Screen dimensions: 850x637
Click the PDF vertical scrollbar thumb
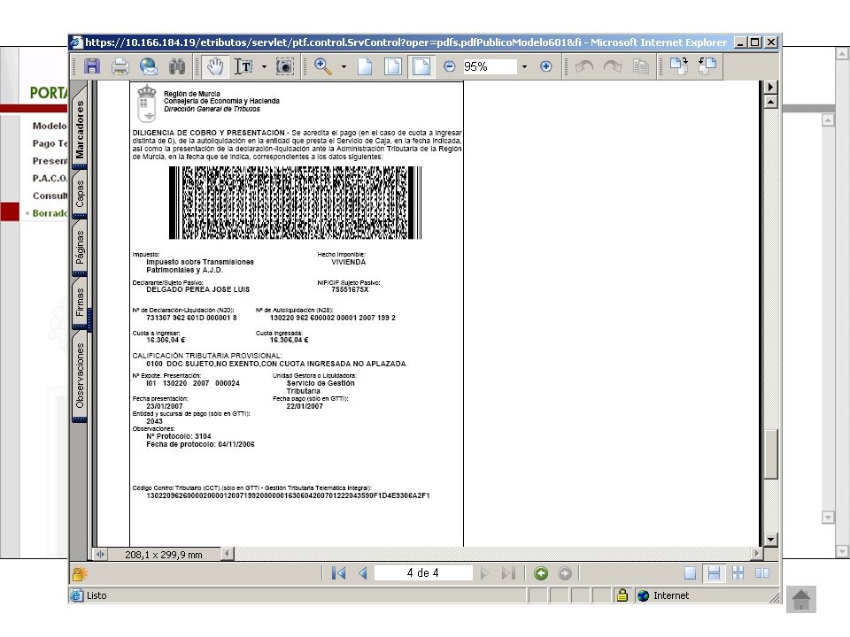(770, 454)
